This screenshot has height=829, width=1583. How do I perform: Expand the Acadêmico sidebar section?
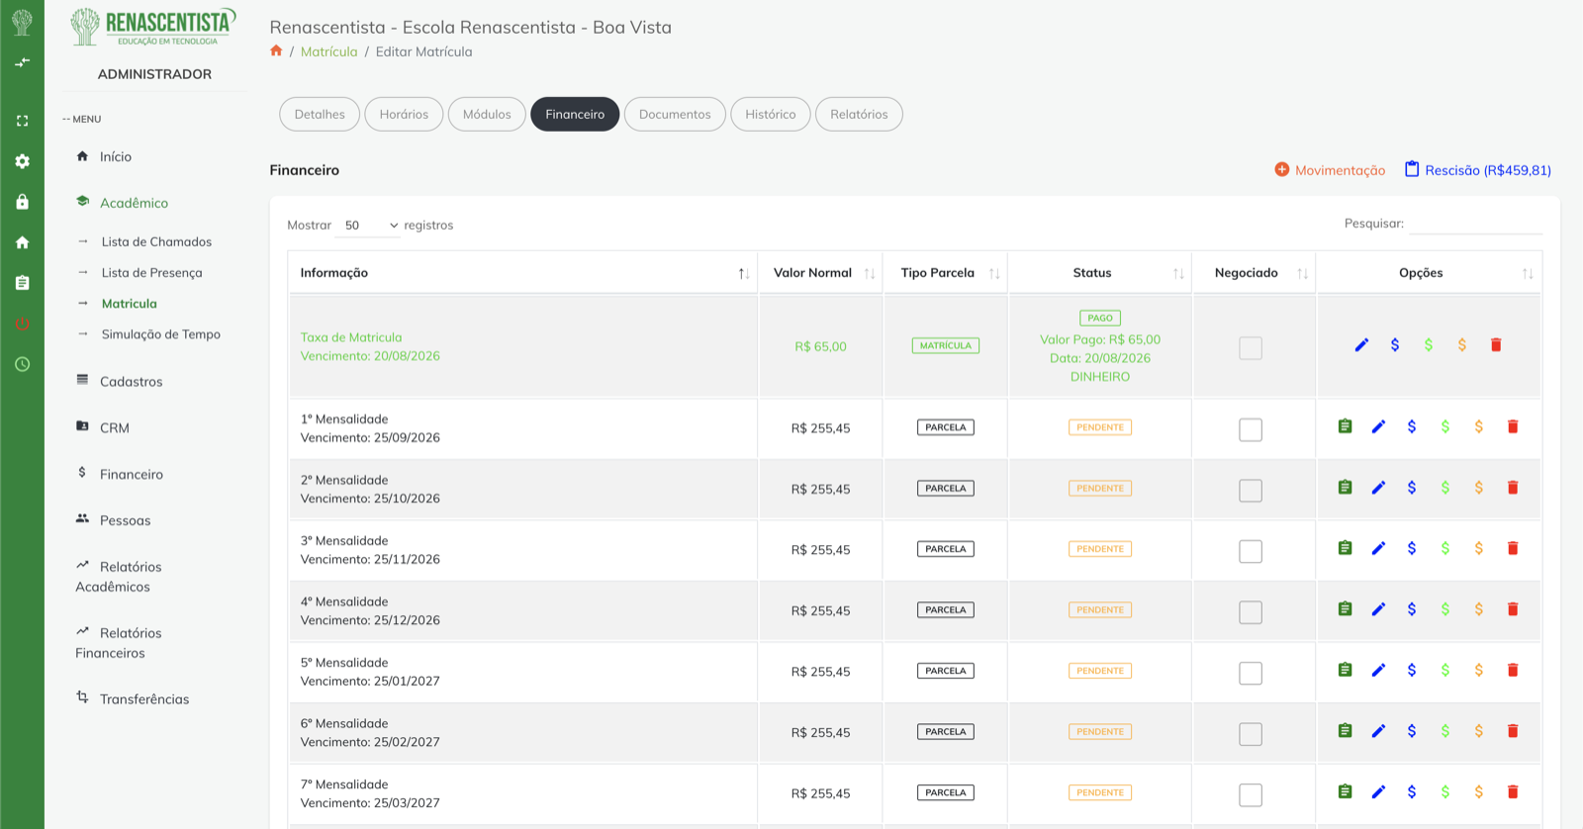134,203
